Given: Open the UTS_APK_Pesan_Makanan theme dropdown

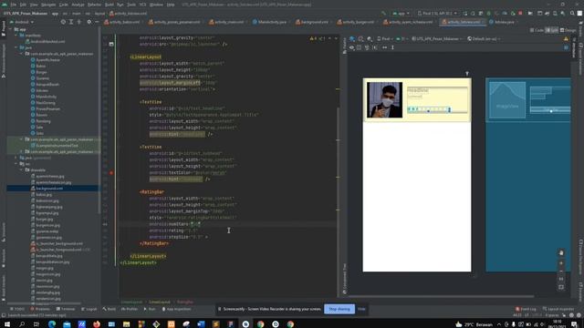Looking at the screenshot, I should coord(437,38).
